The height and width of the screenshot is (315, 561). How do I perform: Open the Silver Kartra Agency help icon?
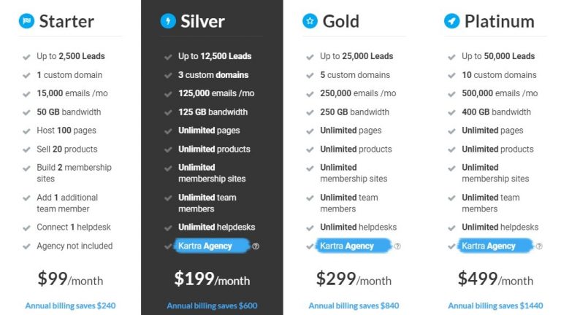point(256,246)
